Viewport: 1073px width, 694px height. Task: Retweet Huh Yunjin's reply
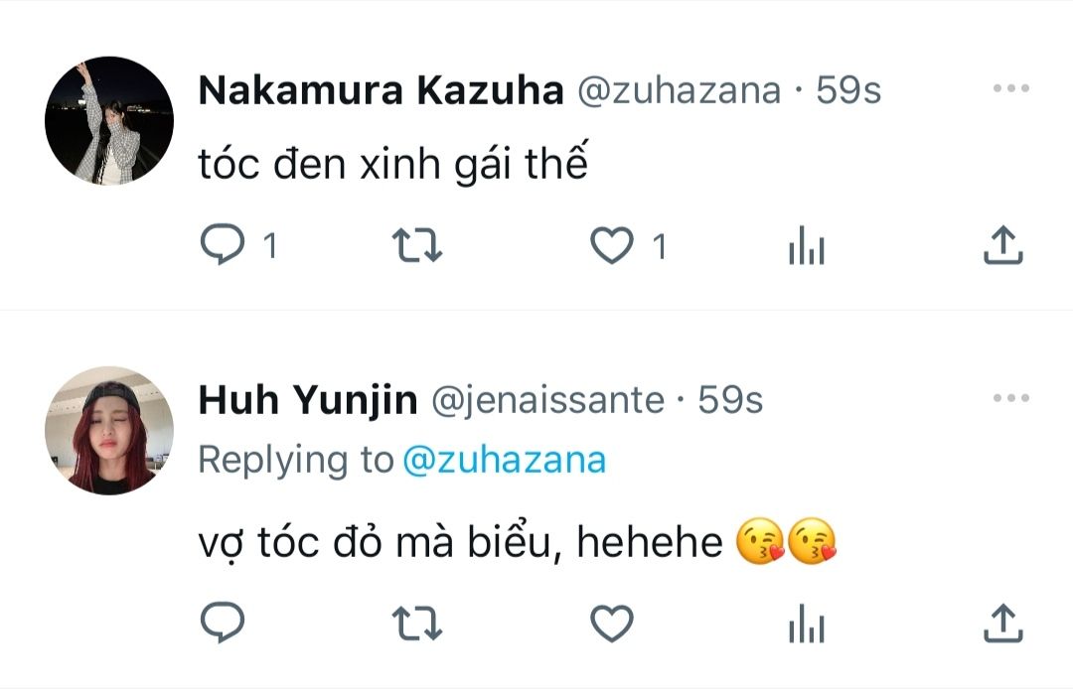(x=418, y=624)
